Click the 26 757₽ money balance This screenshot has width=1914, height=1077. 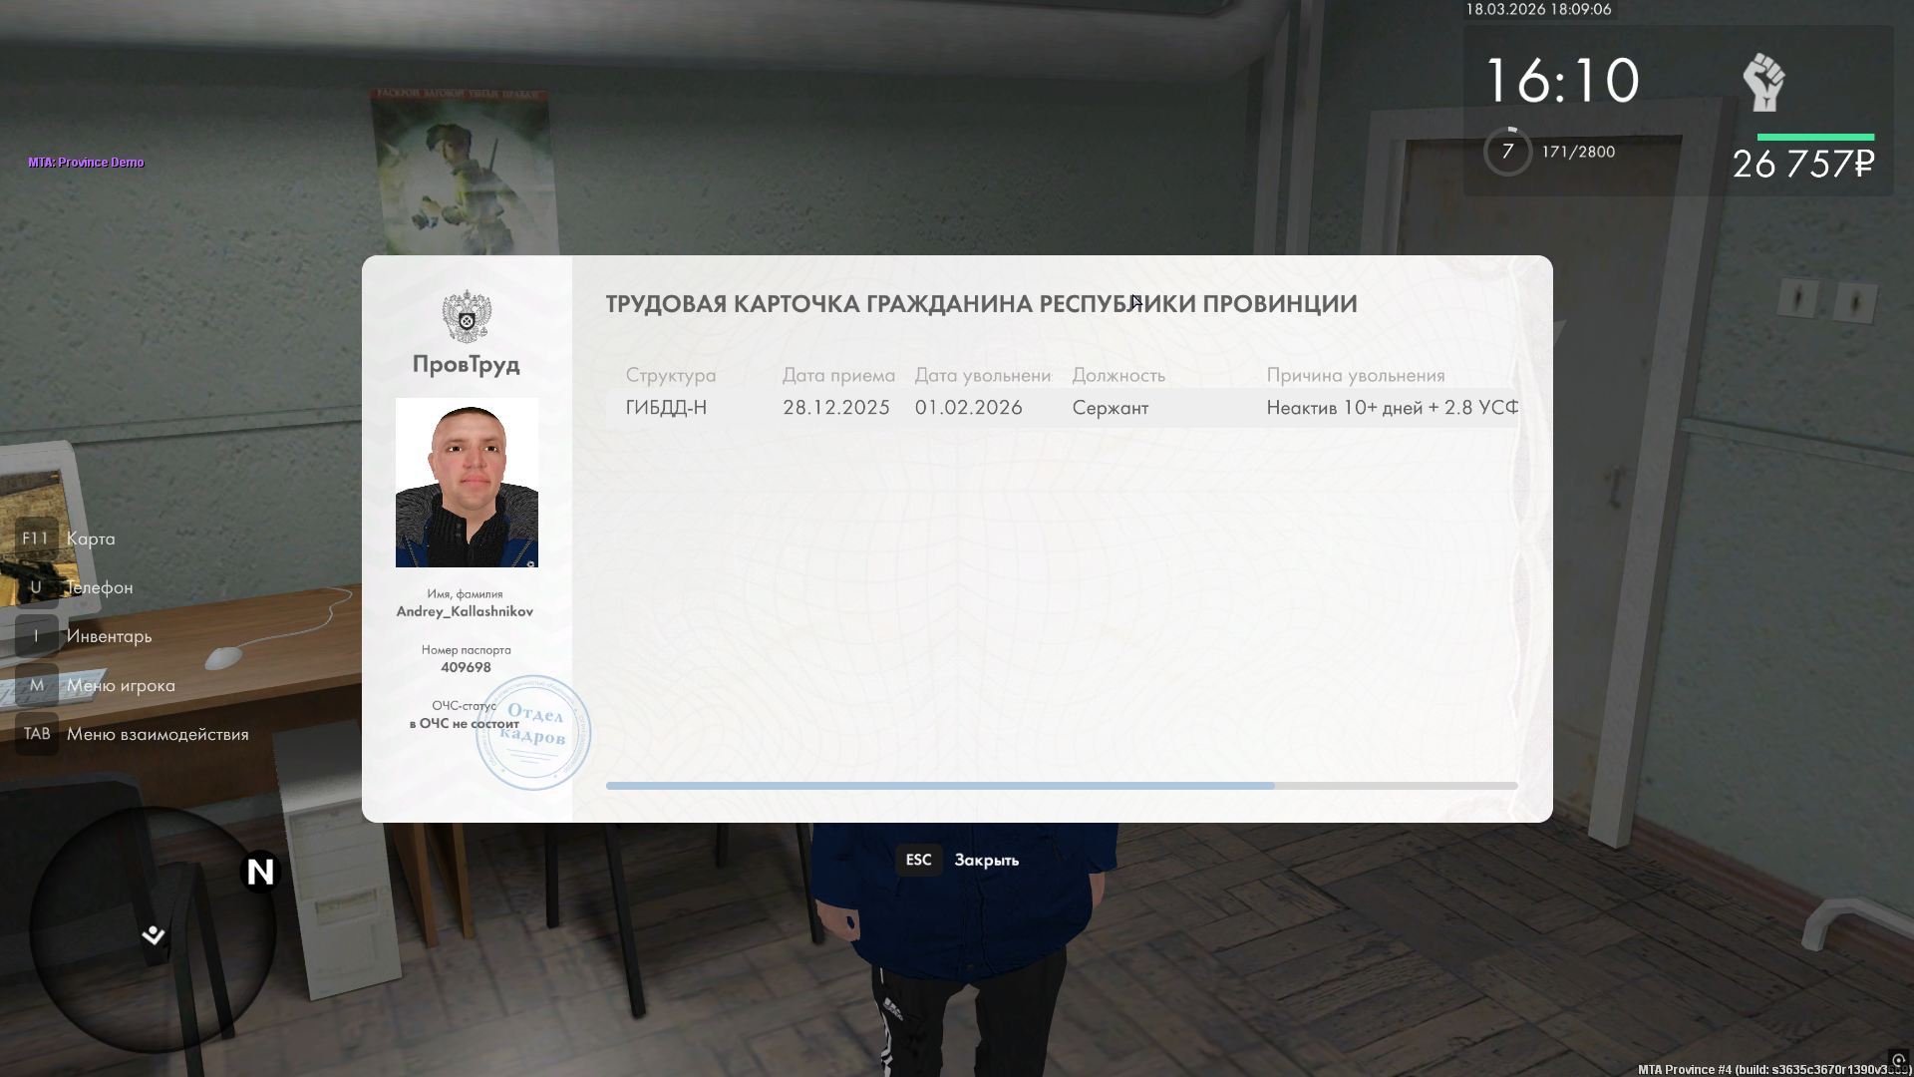[x=1802, y=164]
